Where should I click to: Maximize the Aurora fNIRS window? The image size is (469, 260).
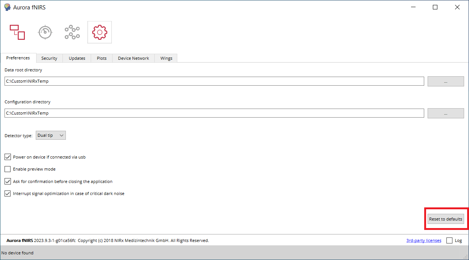coord(435,7)
